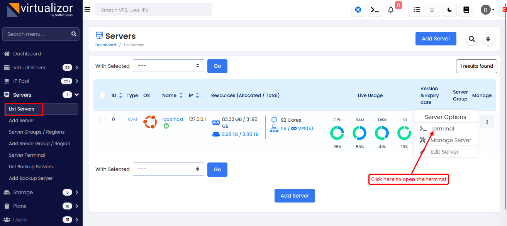Viewport: 507px width, 226px height.
Task: Choose Manage Server in Server Options
Action: [x=450, y=140]
